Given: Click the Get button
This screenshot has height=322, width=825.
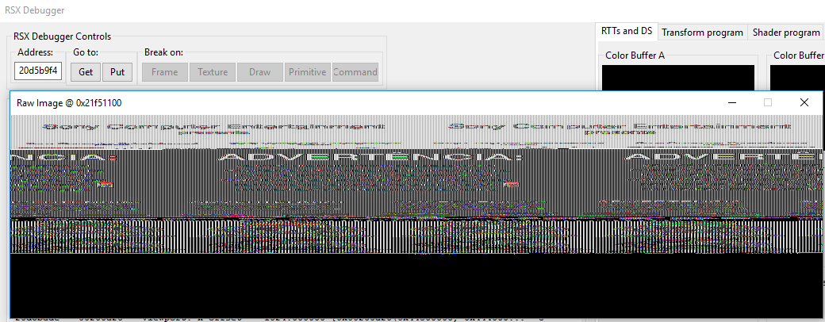Looking at the screenshot, I should click(86, 72).
